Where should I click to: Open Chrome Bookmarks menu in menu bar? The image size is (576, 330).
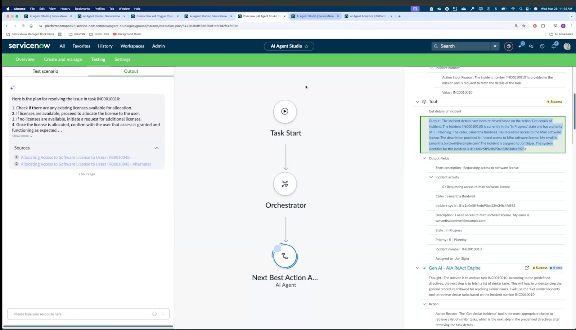(82, 9)
